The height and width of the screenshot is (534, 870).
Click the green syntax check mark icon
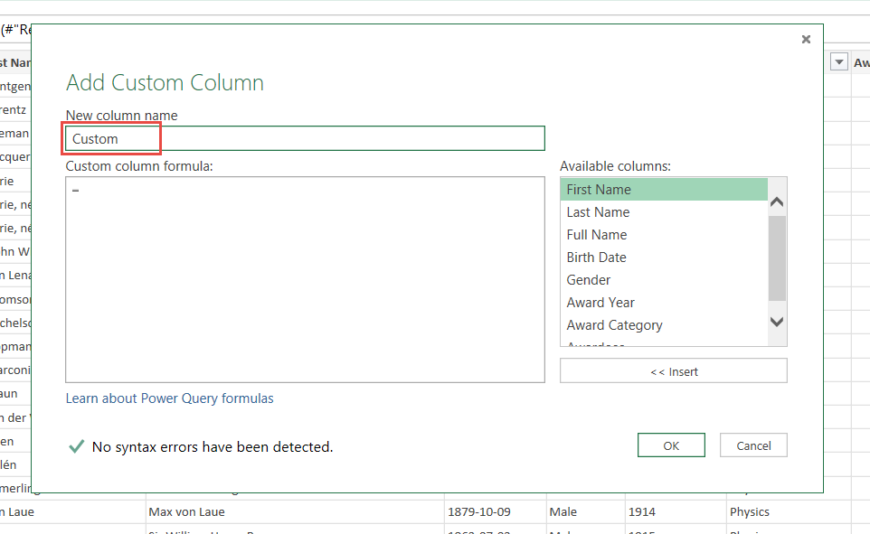coord(77,446)
